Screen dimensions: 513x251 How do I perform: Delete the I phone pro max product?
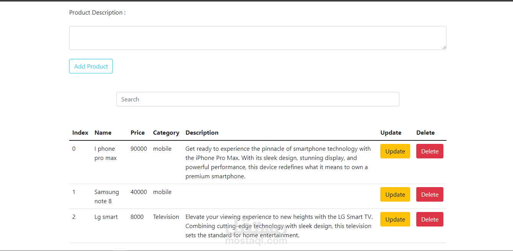[430, 151]
